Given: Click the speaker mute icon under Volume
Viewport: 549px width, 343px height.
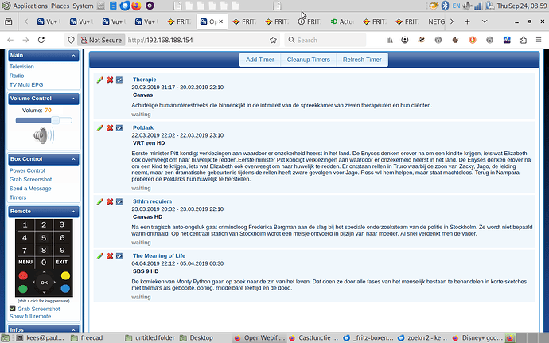Looking at the screenshot, I should [x=44, y=135].
